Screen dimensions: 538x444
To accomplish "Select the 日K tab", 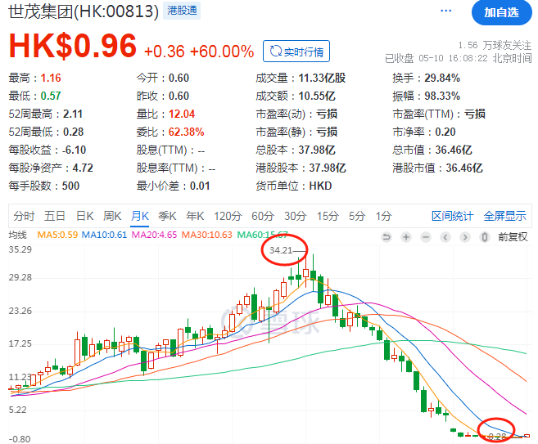I will 84,216.
